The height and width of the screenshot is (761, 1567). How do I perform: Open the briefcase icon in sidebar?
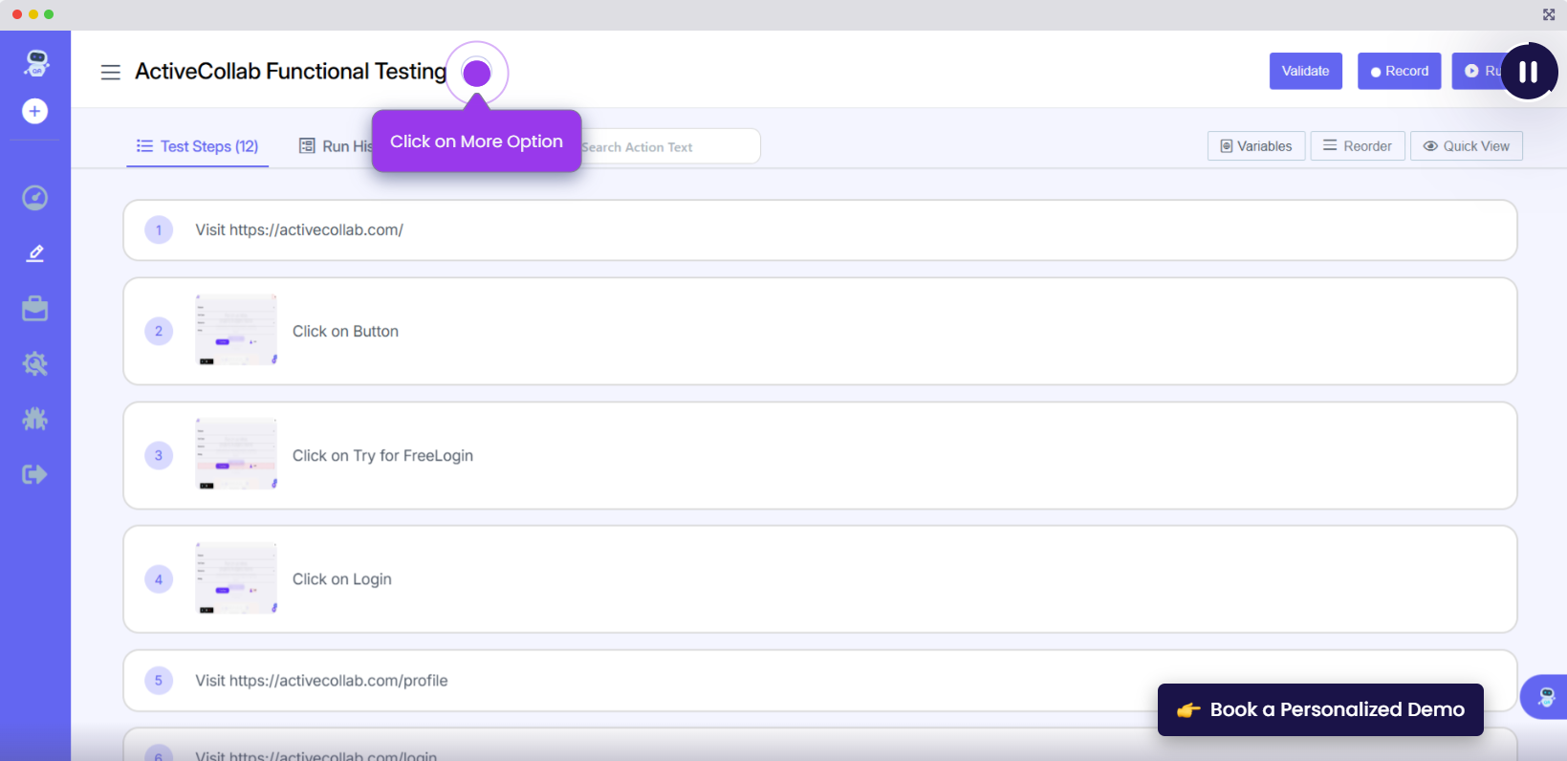point(35,309)
